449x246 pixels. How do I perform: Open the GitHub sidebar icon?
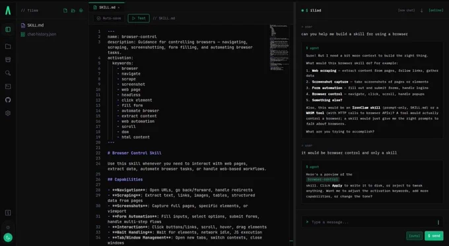point(8,100)
